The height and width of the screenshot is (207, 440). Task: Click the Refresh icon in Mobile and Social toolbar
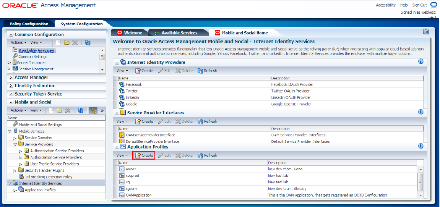(x=81, y=110)
